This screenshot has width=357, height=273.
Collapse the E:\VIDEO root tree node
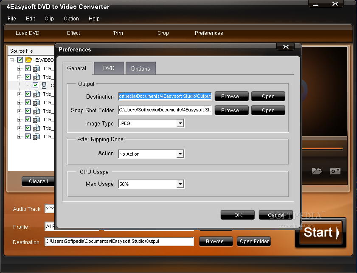tap(11, 60)
